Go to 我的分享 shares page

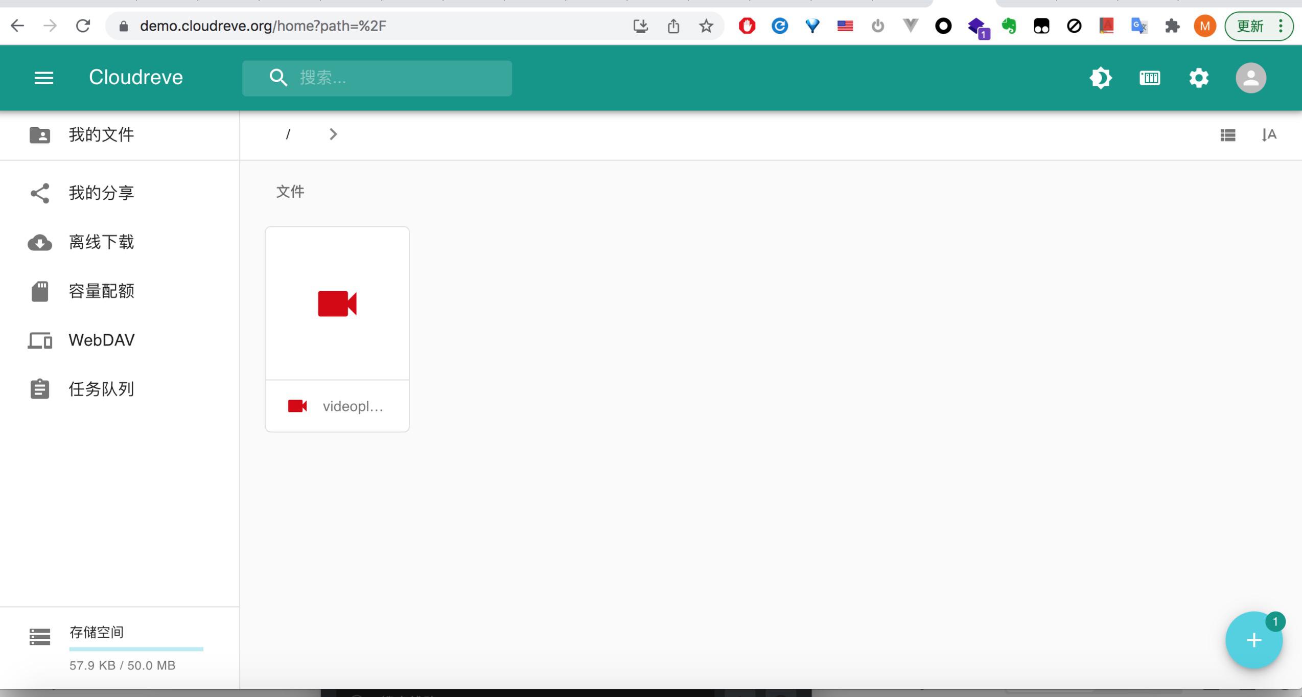(101, 193)
